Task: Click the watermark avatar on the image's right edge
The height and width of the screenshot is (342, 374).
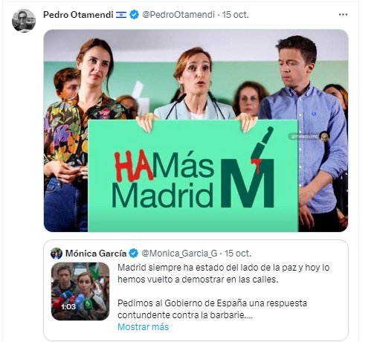Action: pos(324,136)
